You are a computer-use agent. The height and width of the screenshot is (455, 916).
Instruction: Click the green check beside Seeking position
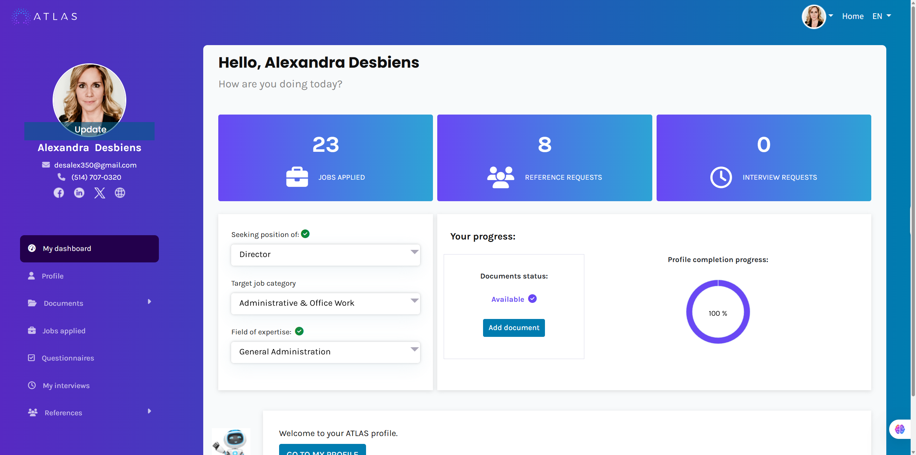tap(305, 234)
